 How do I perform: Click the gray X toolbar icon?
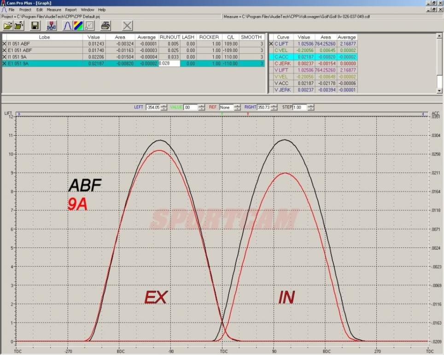coord(127,26)
